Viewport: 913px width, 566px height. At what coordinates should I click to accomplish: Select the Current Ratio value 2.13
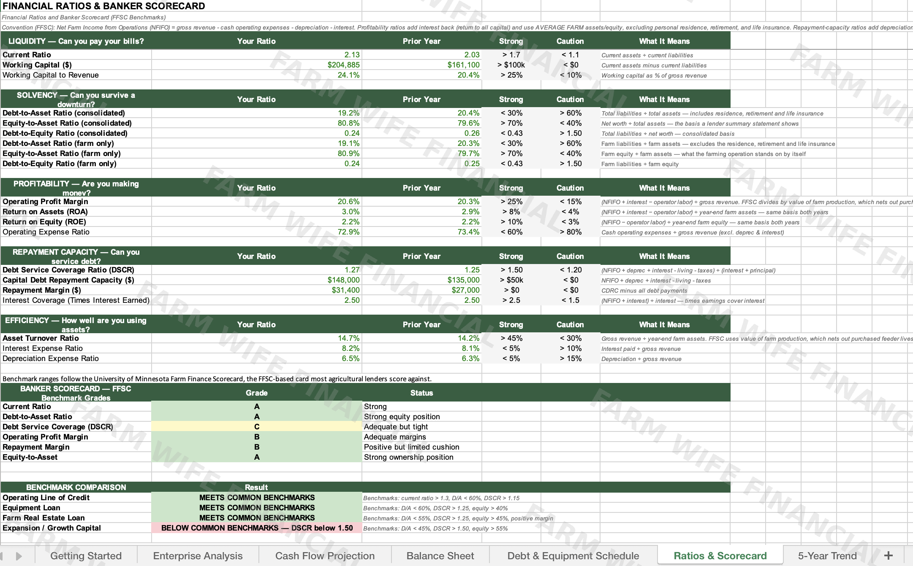pos(256,55)
